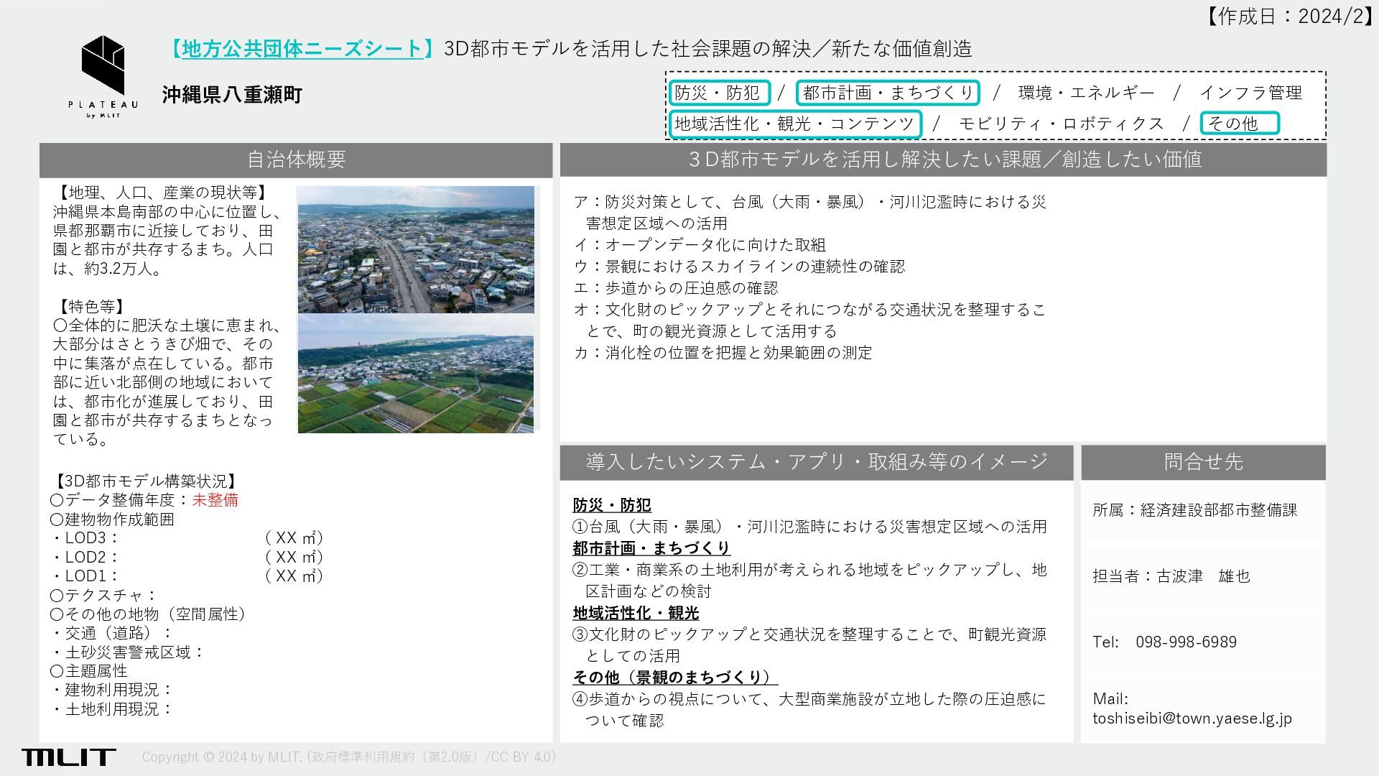This screenshot has width=1379, height=776.
Task: Click the 自治体概要 section header
Action: pos(296,160)
